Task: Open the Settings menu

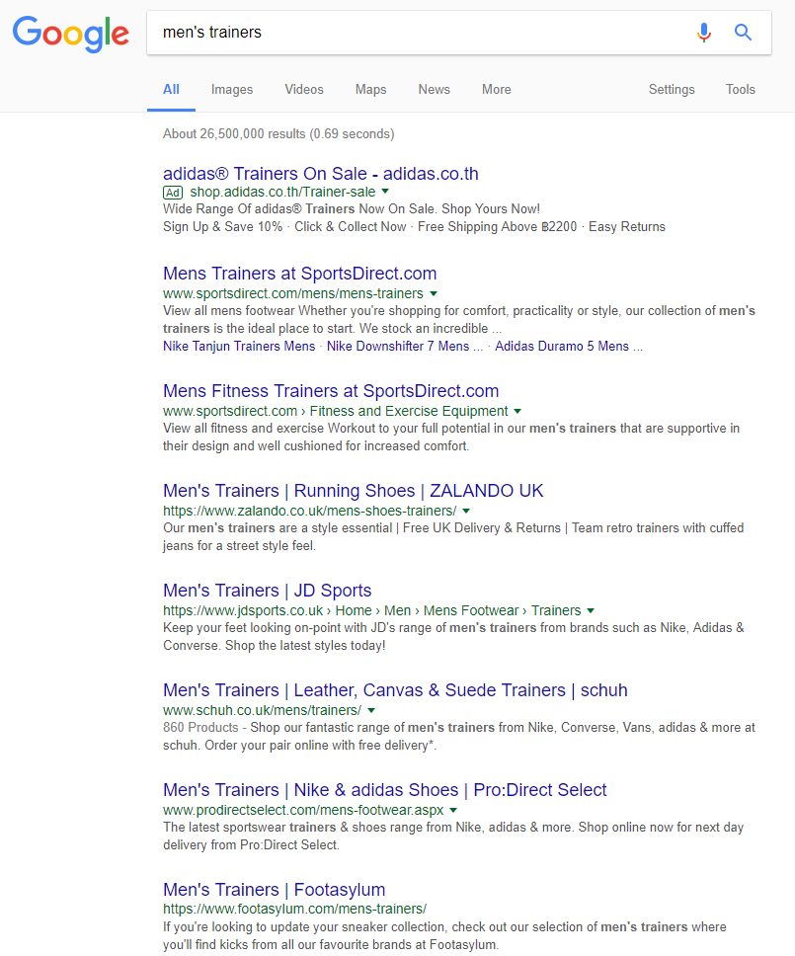Action: [672, 89]
